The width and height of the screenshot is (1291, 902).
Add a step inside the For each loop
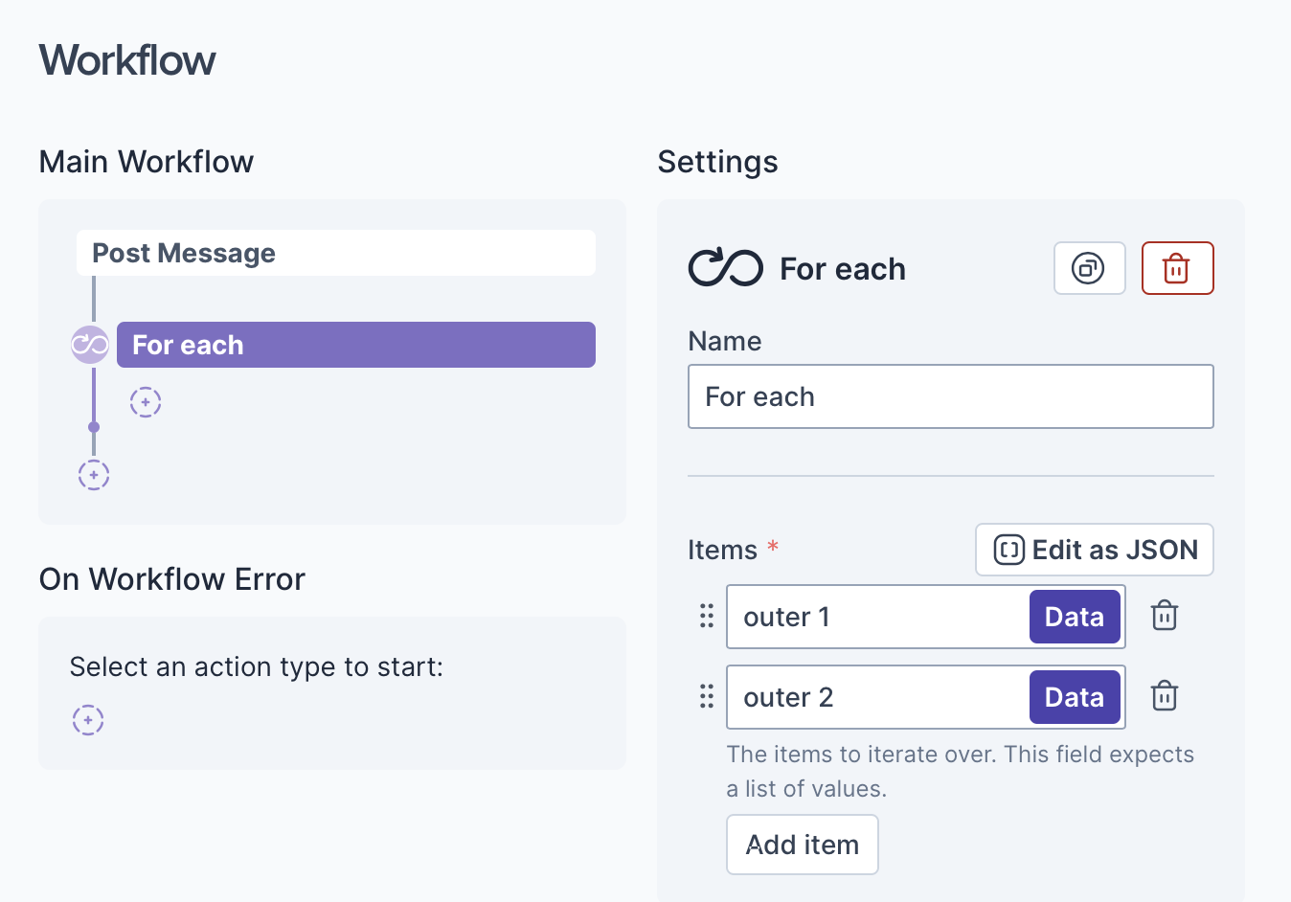[146, 402]
